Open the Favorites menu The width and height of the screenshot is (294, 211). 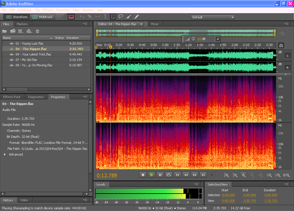63,10
